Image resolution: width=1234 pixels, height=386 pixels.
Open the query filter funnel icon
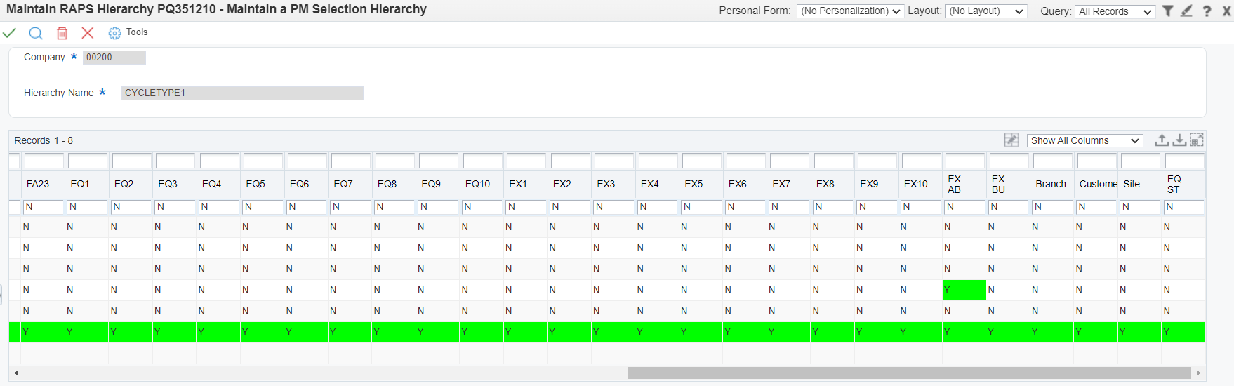tap(1167, 11)
